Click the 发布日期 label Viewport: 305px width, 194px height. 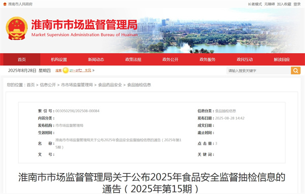(x=206, y=118)
